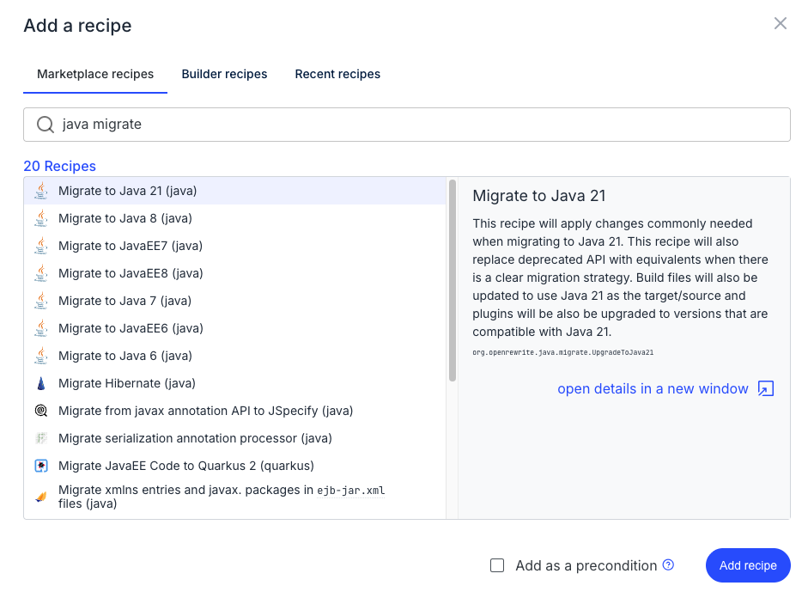Click Java icon beside Migrate to JavaEE8

click(41, 273)
